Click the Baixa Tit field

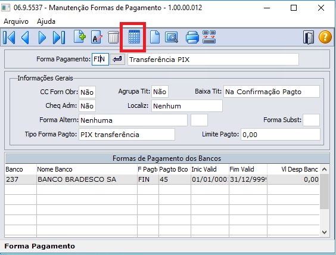[x=272, y=92]
